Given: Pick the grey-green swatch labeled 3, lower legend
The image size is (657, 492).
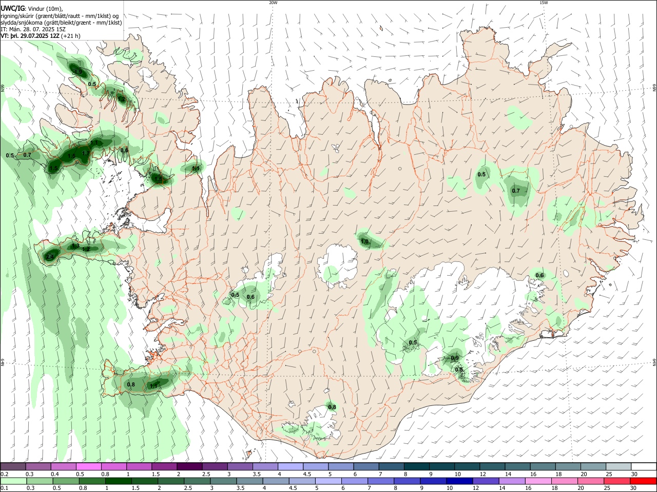Looking at the screenshot, I should point(224,481).
